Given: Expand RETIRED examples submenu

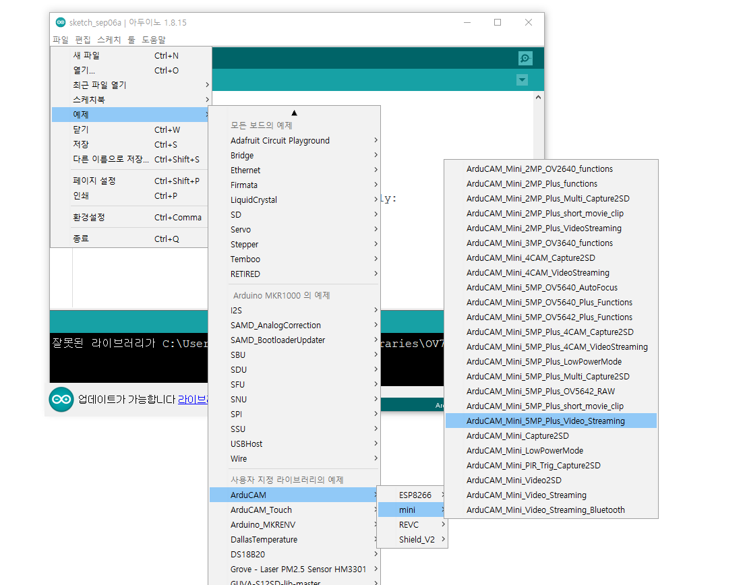Looking at the screenshot, I should pyautogui.click(x=295, y=274).
